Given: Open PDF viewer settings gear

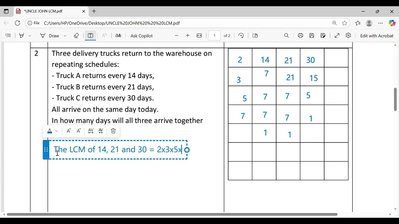Looking at the screenshot, I should [x=349, y=36].
